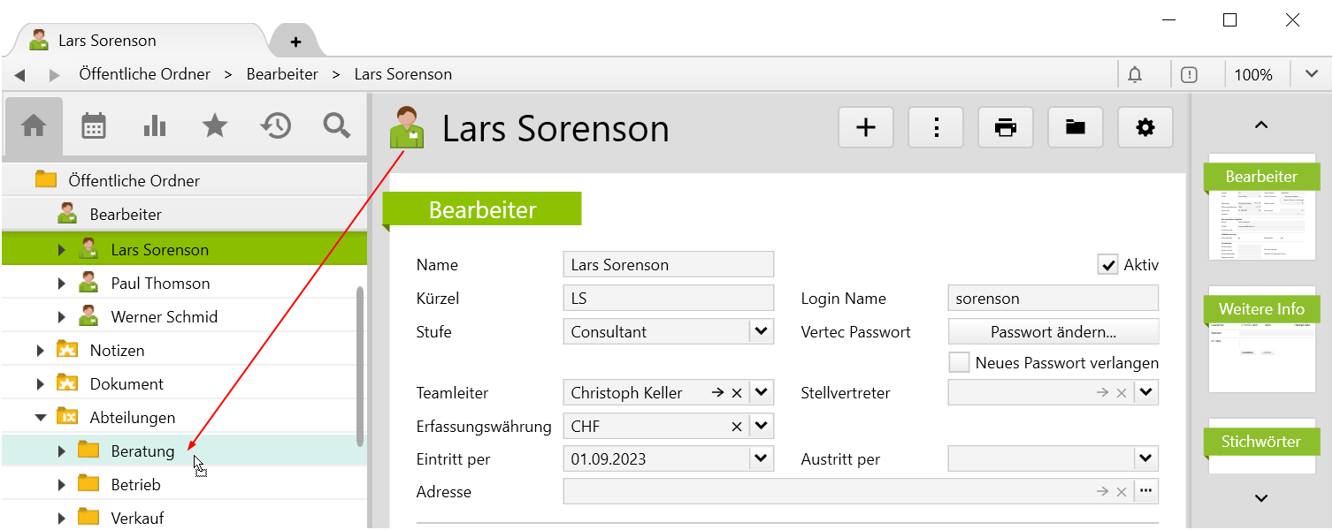The height and width of the screenshot is (530, 1333).
Task: Click the search magnifier icon
Action: pyautogui.click(x=337, y=126)
